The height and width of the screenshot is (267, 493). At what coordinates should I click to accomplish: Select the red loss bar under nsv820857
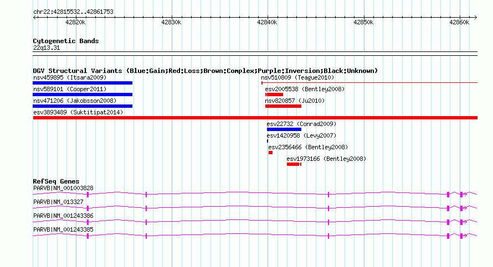pyautogui.click(x=283, y=106)
